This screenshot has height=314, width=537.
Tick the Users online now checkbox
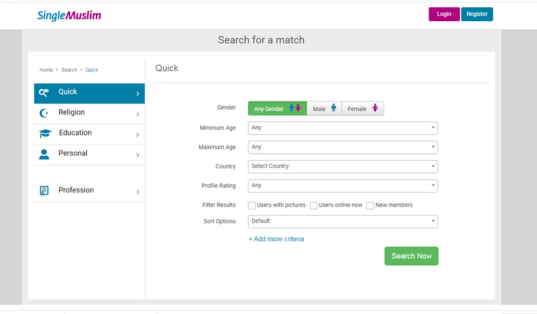click(314, 205)
